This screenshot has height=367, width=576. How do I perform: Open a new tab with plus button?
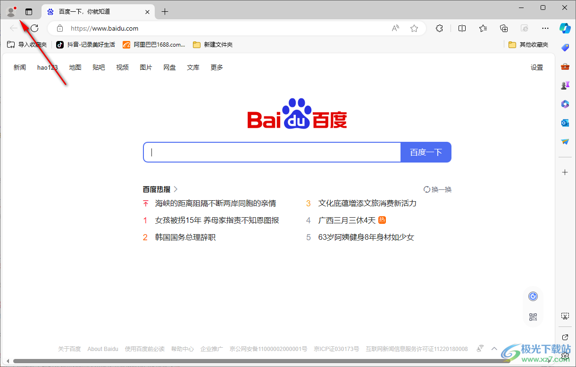pyautogui.click(x=165, y=12)
